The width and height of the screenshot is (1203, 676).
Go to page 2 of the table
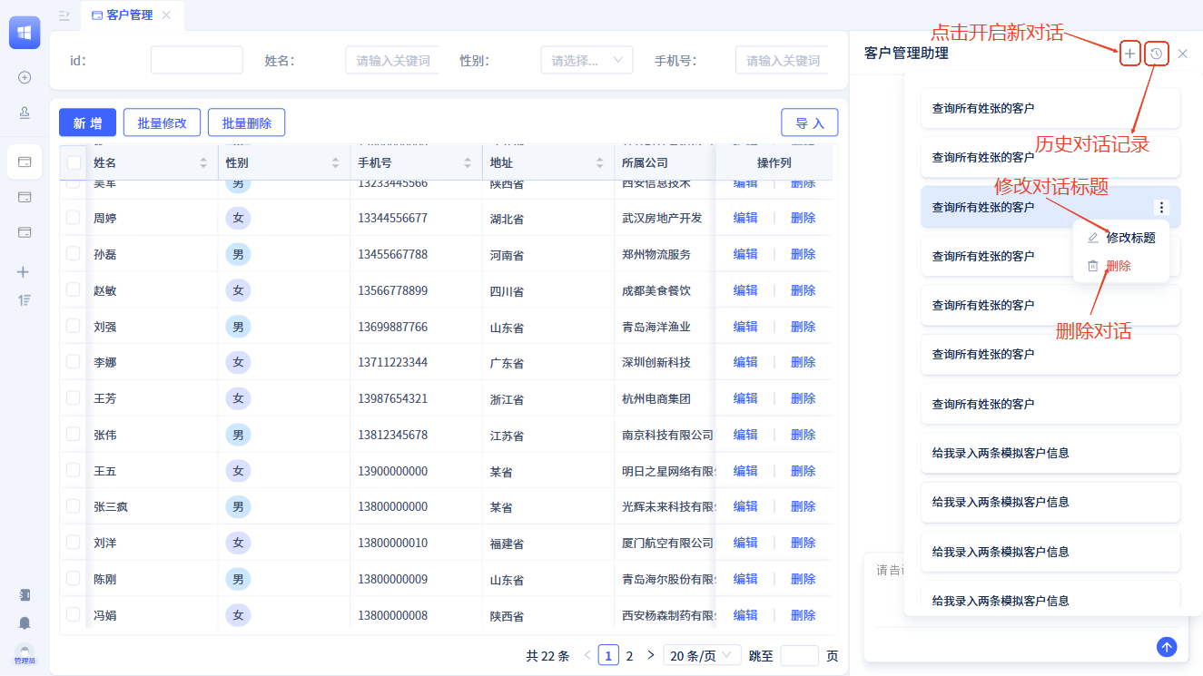pos(629,655)
